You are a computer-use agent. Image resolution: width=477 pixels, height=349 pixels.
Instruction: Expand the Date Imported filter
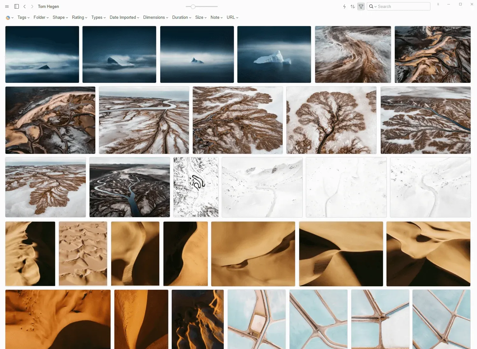click(125, 18)
